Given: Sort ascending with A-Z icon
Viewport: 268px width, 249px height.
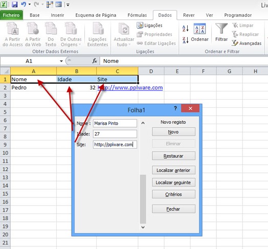Looking at the screenshot, I should [x=185, y=28].
